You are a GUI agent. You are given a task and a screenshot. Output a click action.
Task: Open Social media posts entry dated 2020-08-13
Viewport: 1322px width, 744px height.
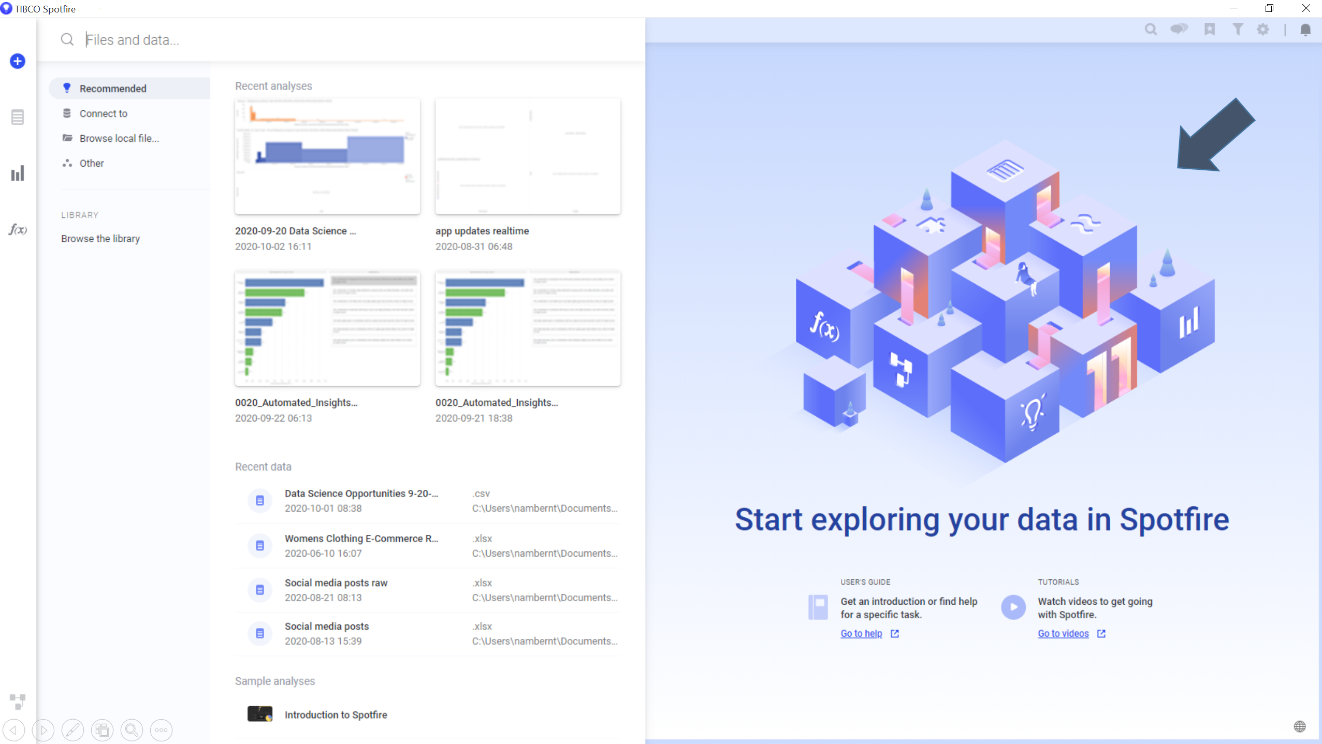coord(428,633)
